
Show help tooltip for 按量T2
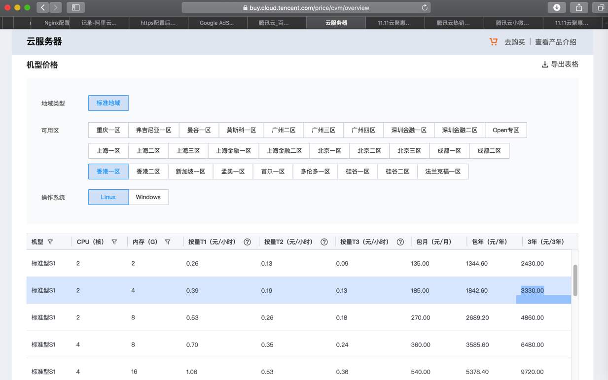click(324, 242)
